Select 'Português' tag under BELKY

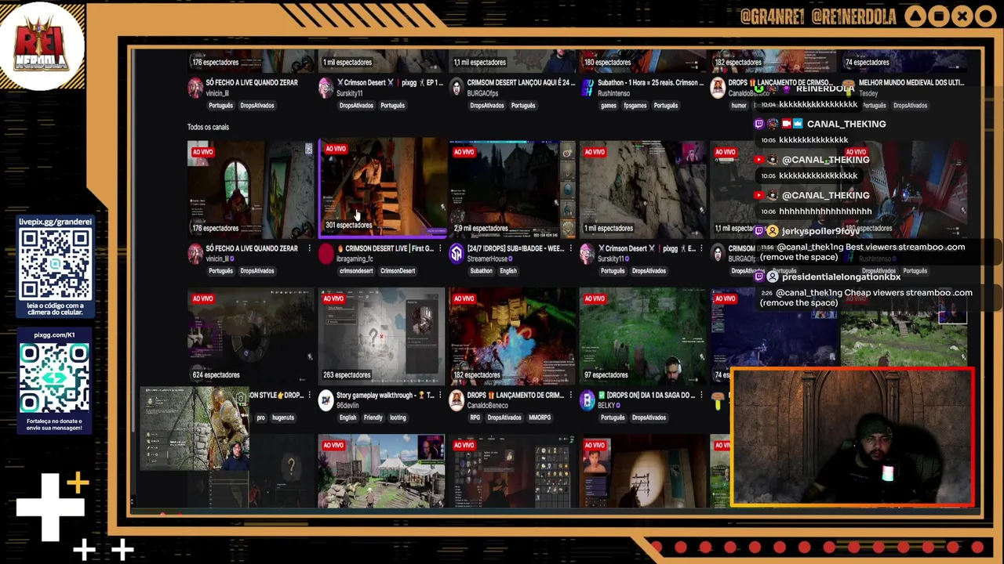[613, 418]
